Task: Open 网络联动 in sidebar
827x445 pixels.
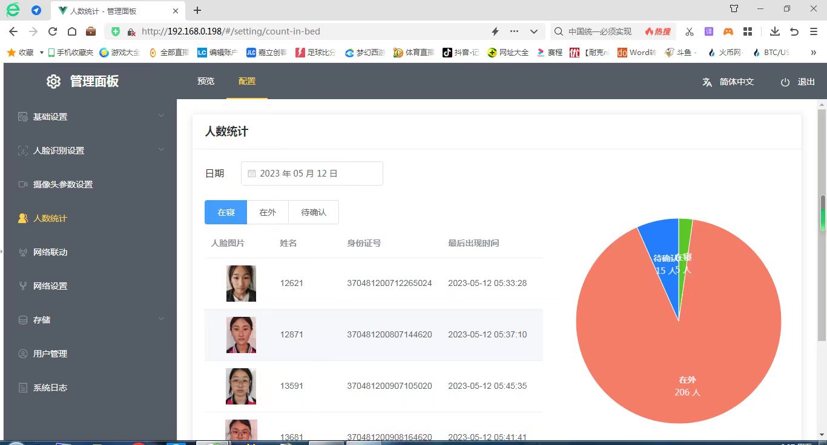Action: click(x=90, y=252)
